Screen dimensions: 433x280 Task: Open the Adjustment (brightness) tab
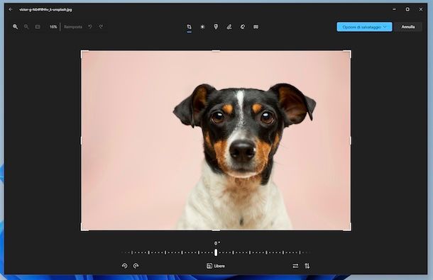tap(202, 27)
